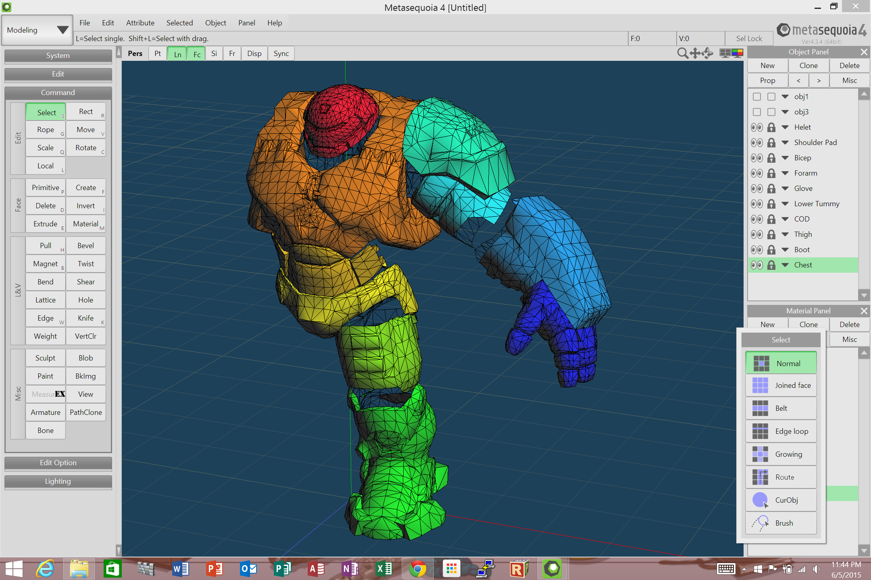Choose Edge loop selection mode
871x580 pixels.
781,431
